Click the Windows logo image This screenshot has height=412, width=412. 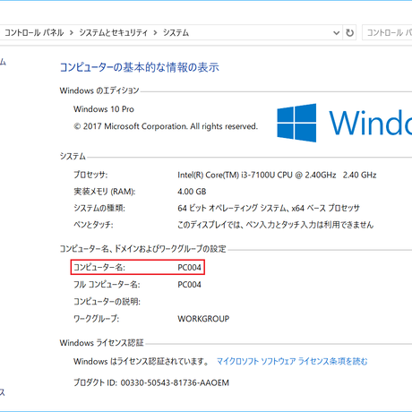tap(296, 123)
